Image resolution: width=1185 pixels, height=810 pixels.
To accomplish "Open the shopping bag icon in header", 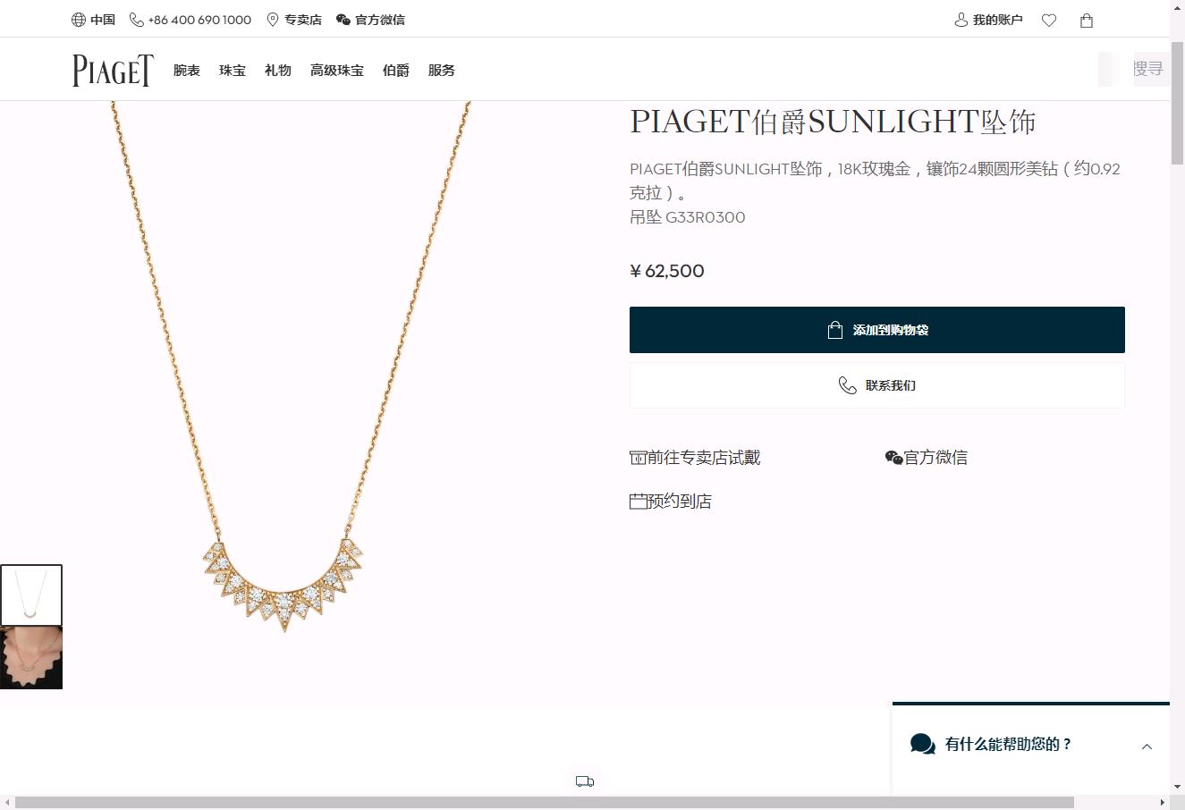I will click(x=1087, y=20).
